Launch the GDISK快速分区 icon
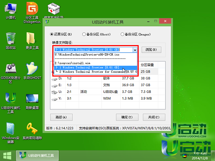The image size is (215, 161). 10,73
